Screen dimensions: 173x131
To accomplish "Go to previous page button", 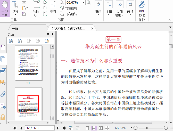I will pyautogui.click(x=21, y=128).
